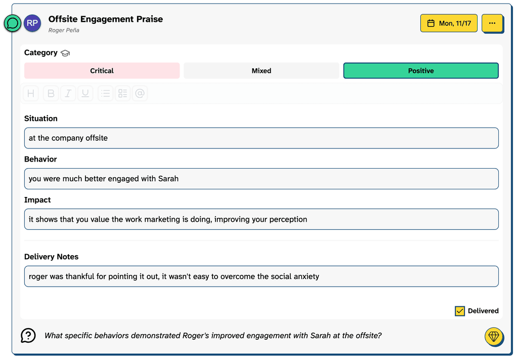Viewport: 518px width, 359px height.
Task: Click the Heading format icon
Action: coord(31,93)
